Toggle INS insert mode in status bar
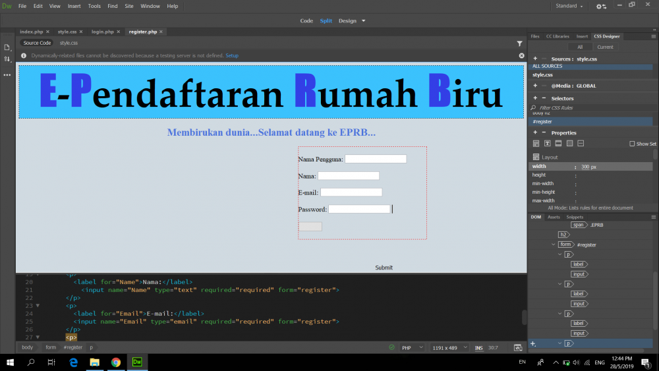Image resolution: width=659 pixels, height=371 pixels. point(478,348)
